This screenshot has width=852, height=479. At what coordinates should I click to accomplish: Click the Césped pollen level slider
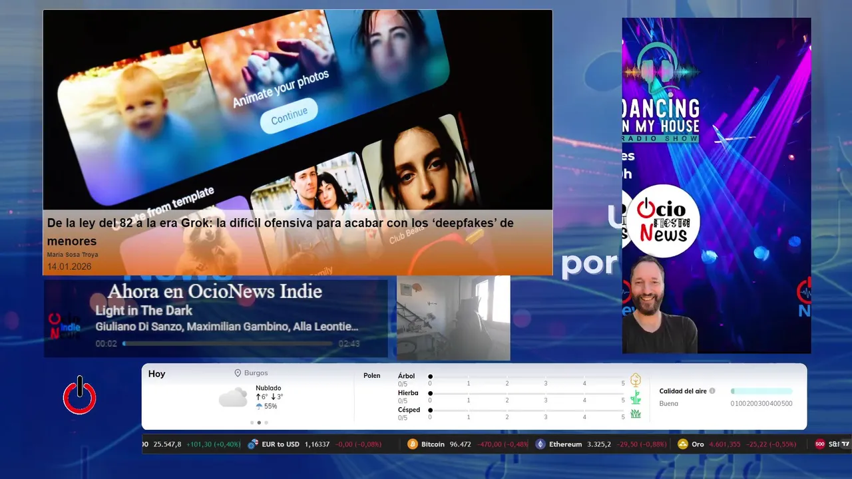[x=527, y=410]
